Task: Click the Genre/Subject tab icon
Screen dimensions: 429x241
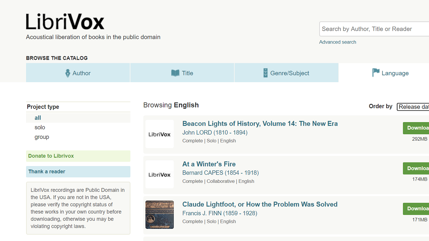Action: pyautogui.click(x=265, y=73)
